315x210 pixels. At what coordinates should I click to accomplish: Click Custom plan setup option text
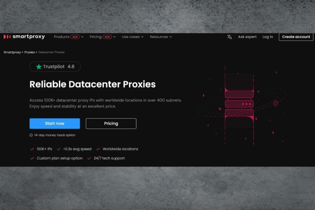tap(59, 158)
